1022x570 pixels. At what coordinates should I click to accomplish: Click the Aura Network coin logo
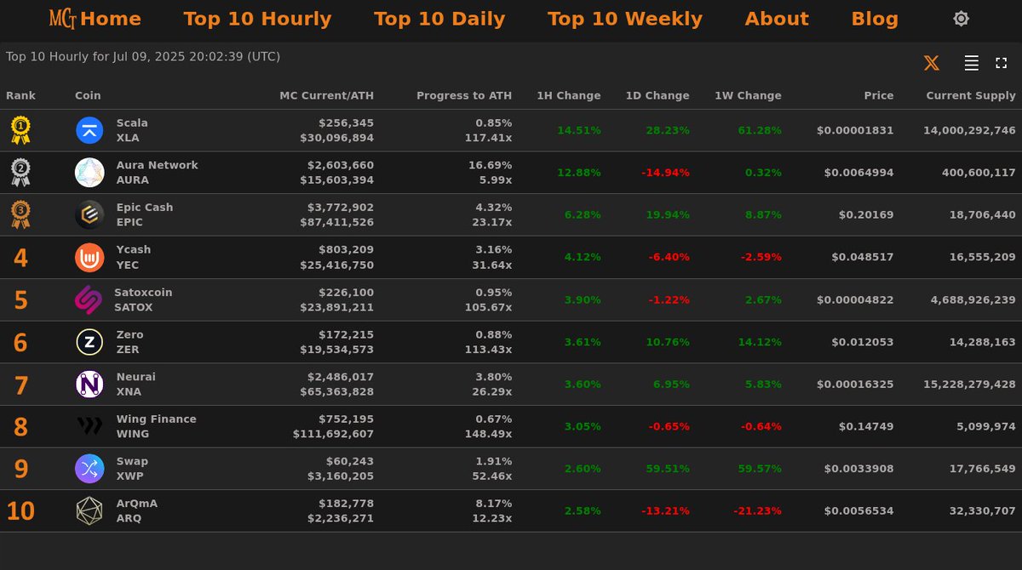[x=89, y=173]
